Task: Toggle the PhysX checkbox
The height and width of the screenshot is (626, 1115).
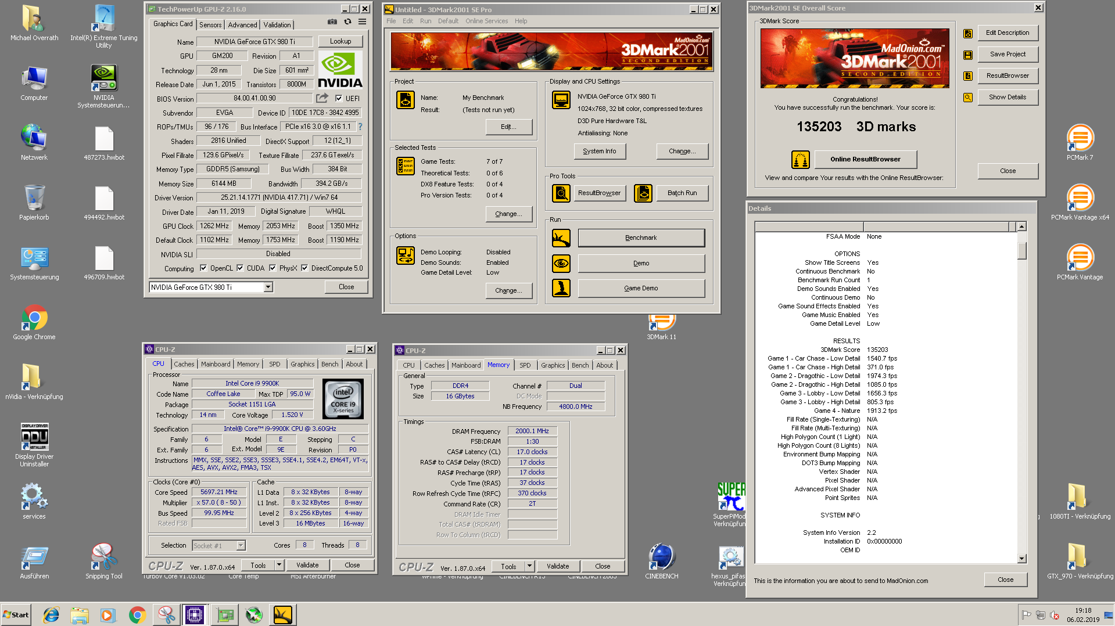Action: click(x=273, y=268)
